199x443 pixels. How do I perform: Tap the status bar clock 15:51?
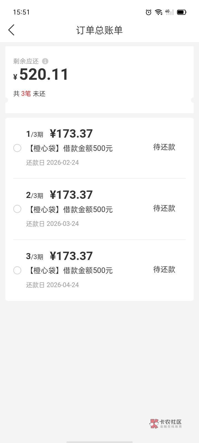click(x=21, y=12)
